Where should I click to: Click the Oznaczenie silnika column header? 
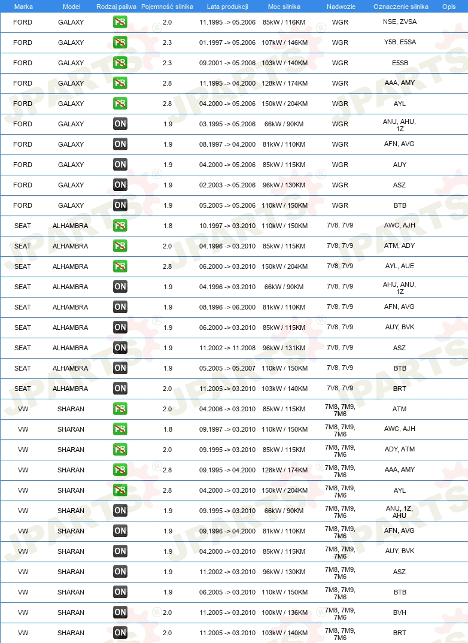(401, 7)
